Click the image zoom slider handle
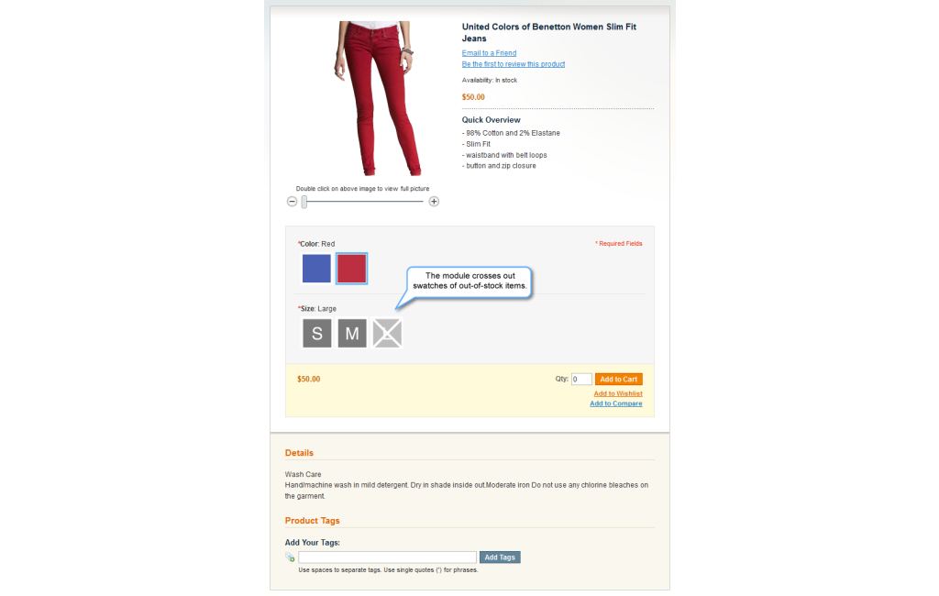939x596 pixels. [x=304, y=202]
